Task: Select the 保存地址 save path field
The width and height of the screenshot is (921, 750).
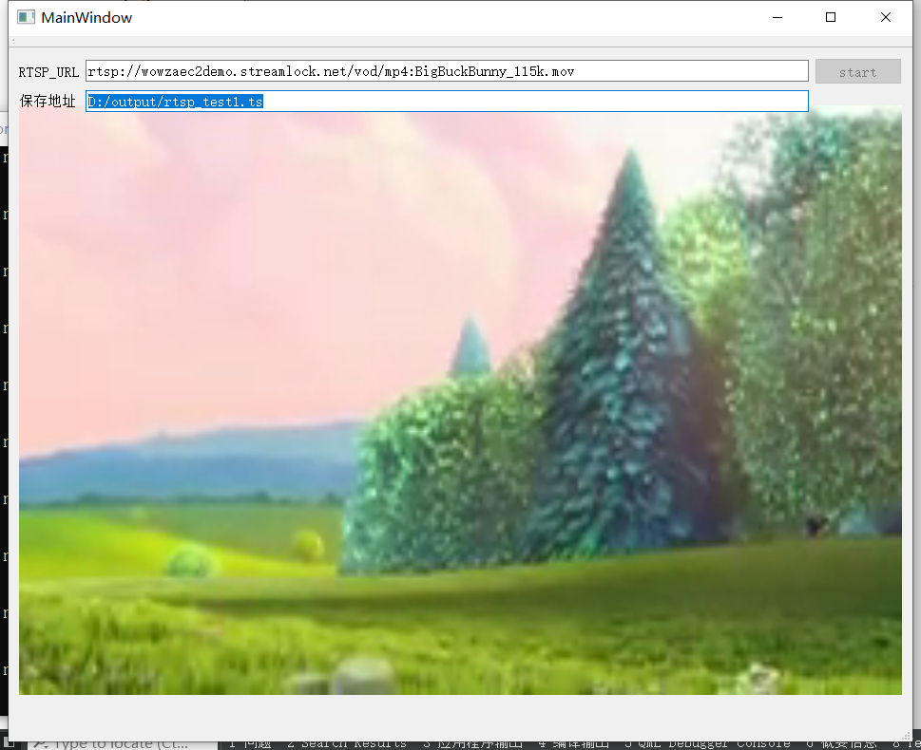Action: pyautogui.click(x=447, y=101)
